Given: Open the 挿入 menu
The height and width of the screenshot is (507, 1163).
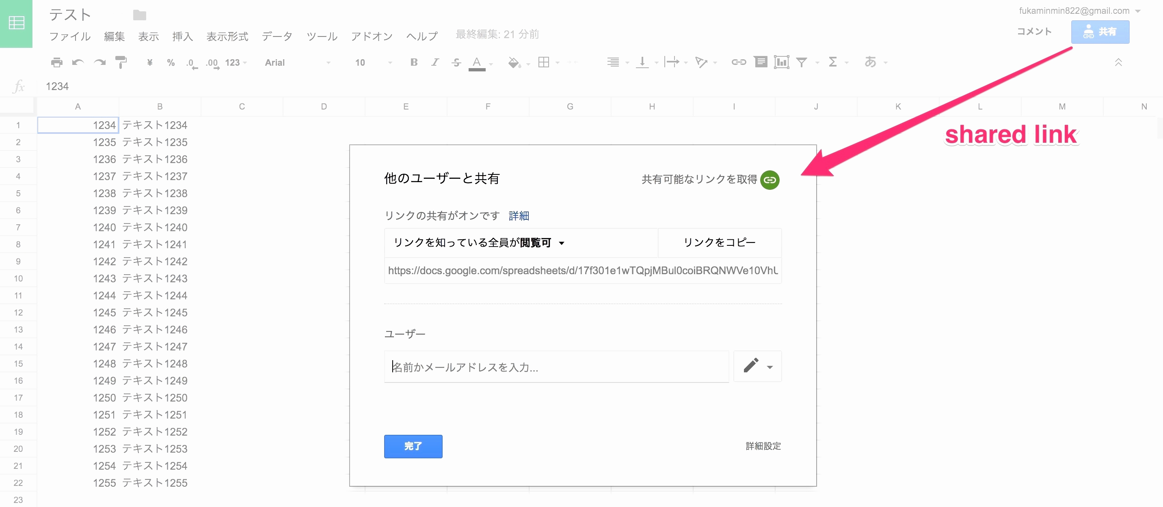Looking at the screenshot, I should point(182,36).
